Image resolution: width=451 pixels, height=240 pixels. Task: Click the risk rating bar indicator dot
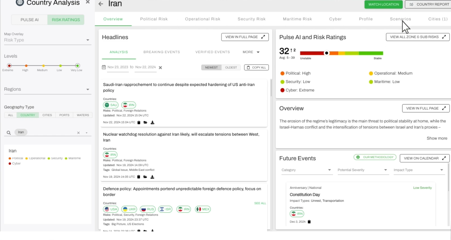[326, 53]
